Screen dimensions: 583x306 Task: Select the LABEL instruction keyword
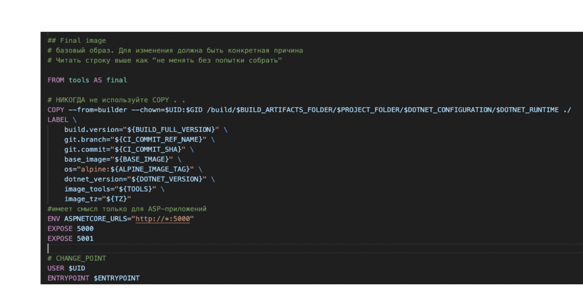(x=58, y=119)
